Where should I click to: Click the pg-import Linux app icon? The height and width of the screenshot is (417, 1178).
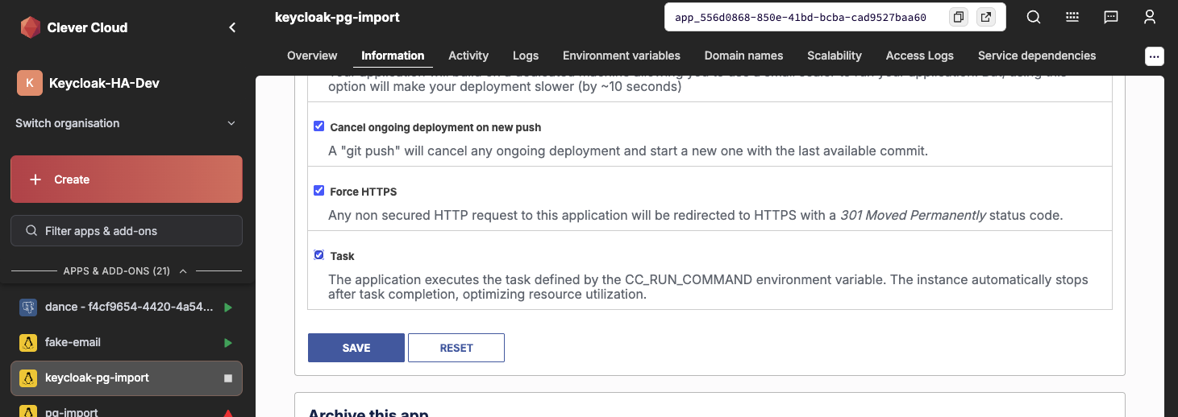pos(28,411)
